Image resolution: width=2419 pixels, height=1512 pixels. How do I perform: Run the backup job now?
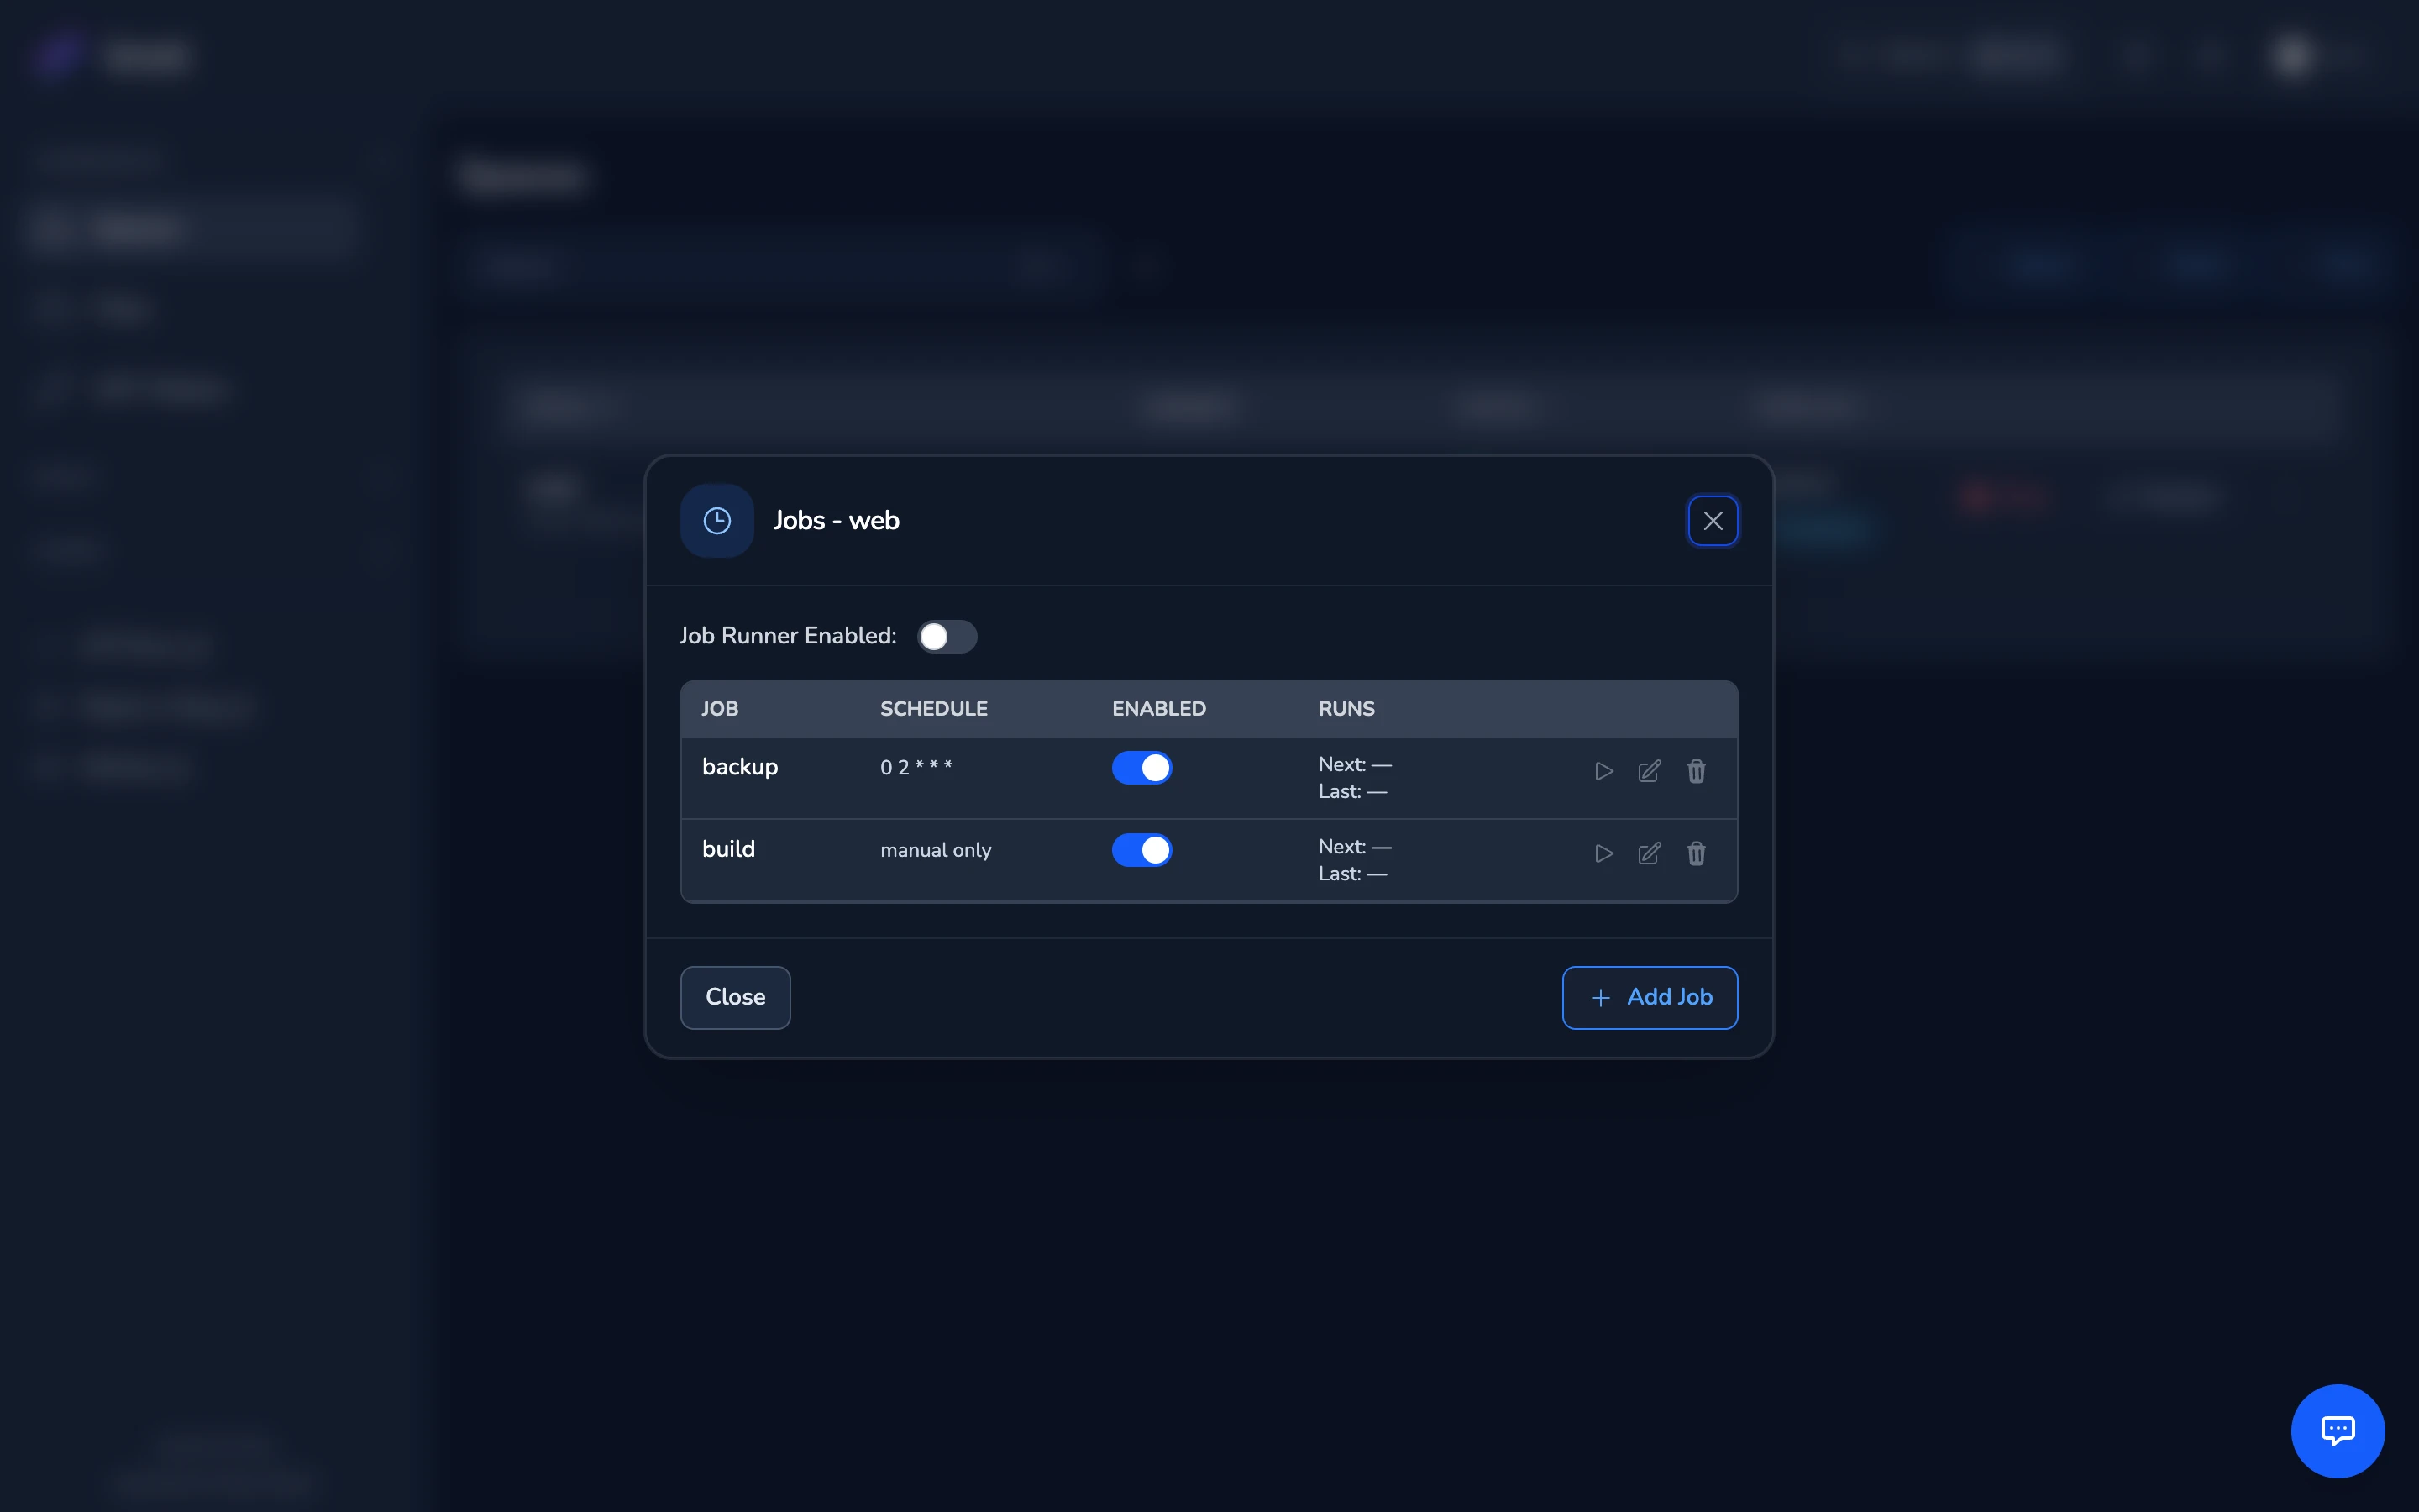[x=1603, y=771]
